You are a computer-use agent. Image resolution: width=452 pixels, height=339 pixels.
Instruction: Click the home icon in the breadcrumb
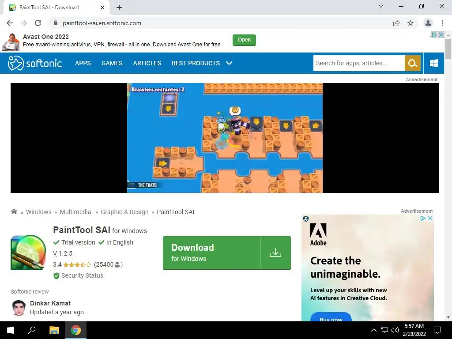click(14, 211)
